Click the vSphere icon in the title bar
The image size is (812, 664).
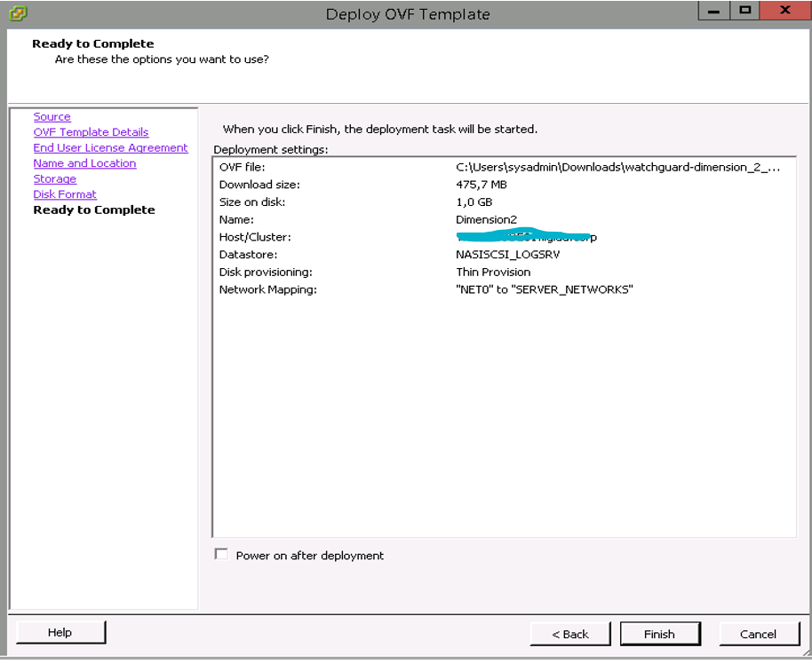[17, 12]
